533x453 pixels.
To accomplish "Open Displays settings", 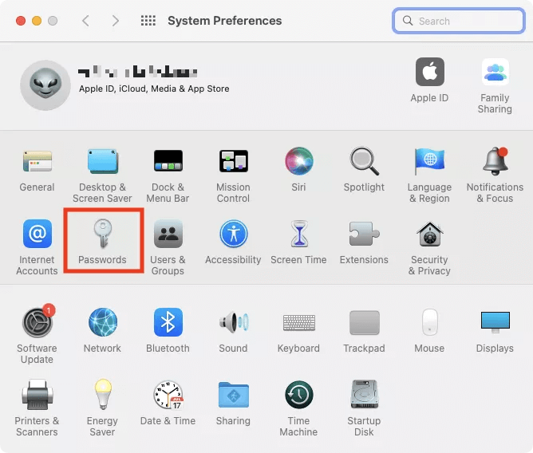I will tap(495, 323).
